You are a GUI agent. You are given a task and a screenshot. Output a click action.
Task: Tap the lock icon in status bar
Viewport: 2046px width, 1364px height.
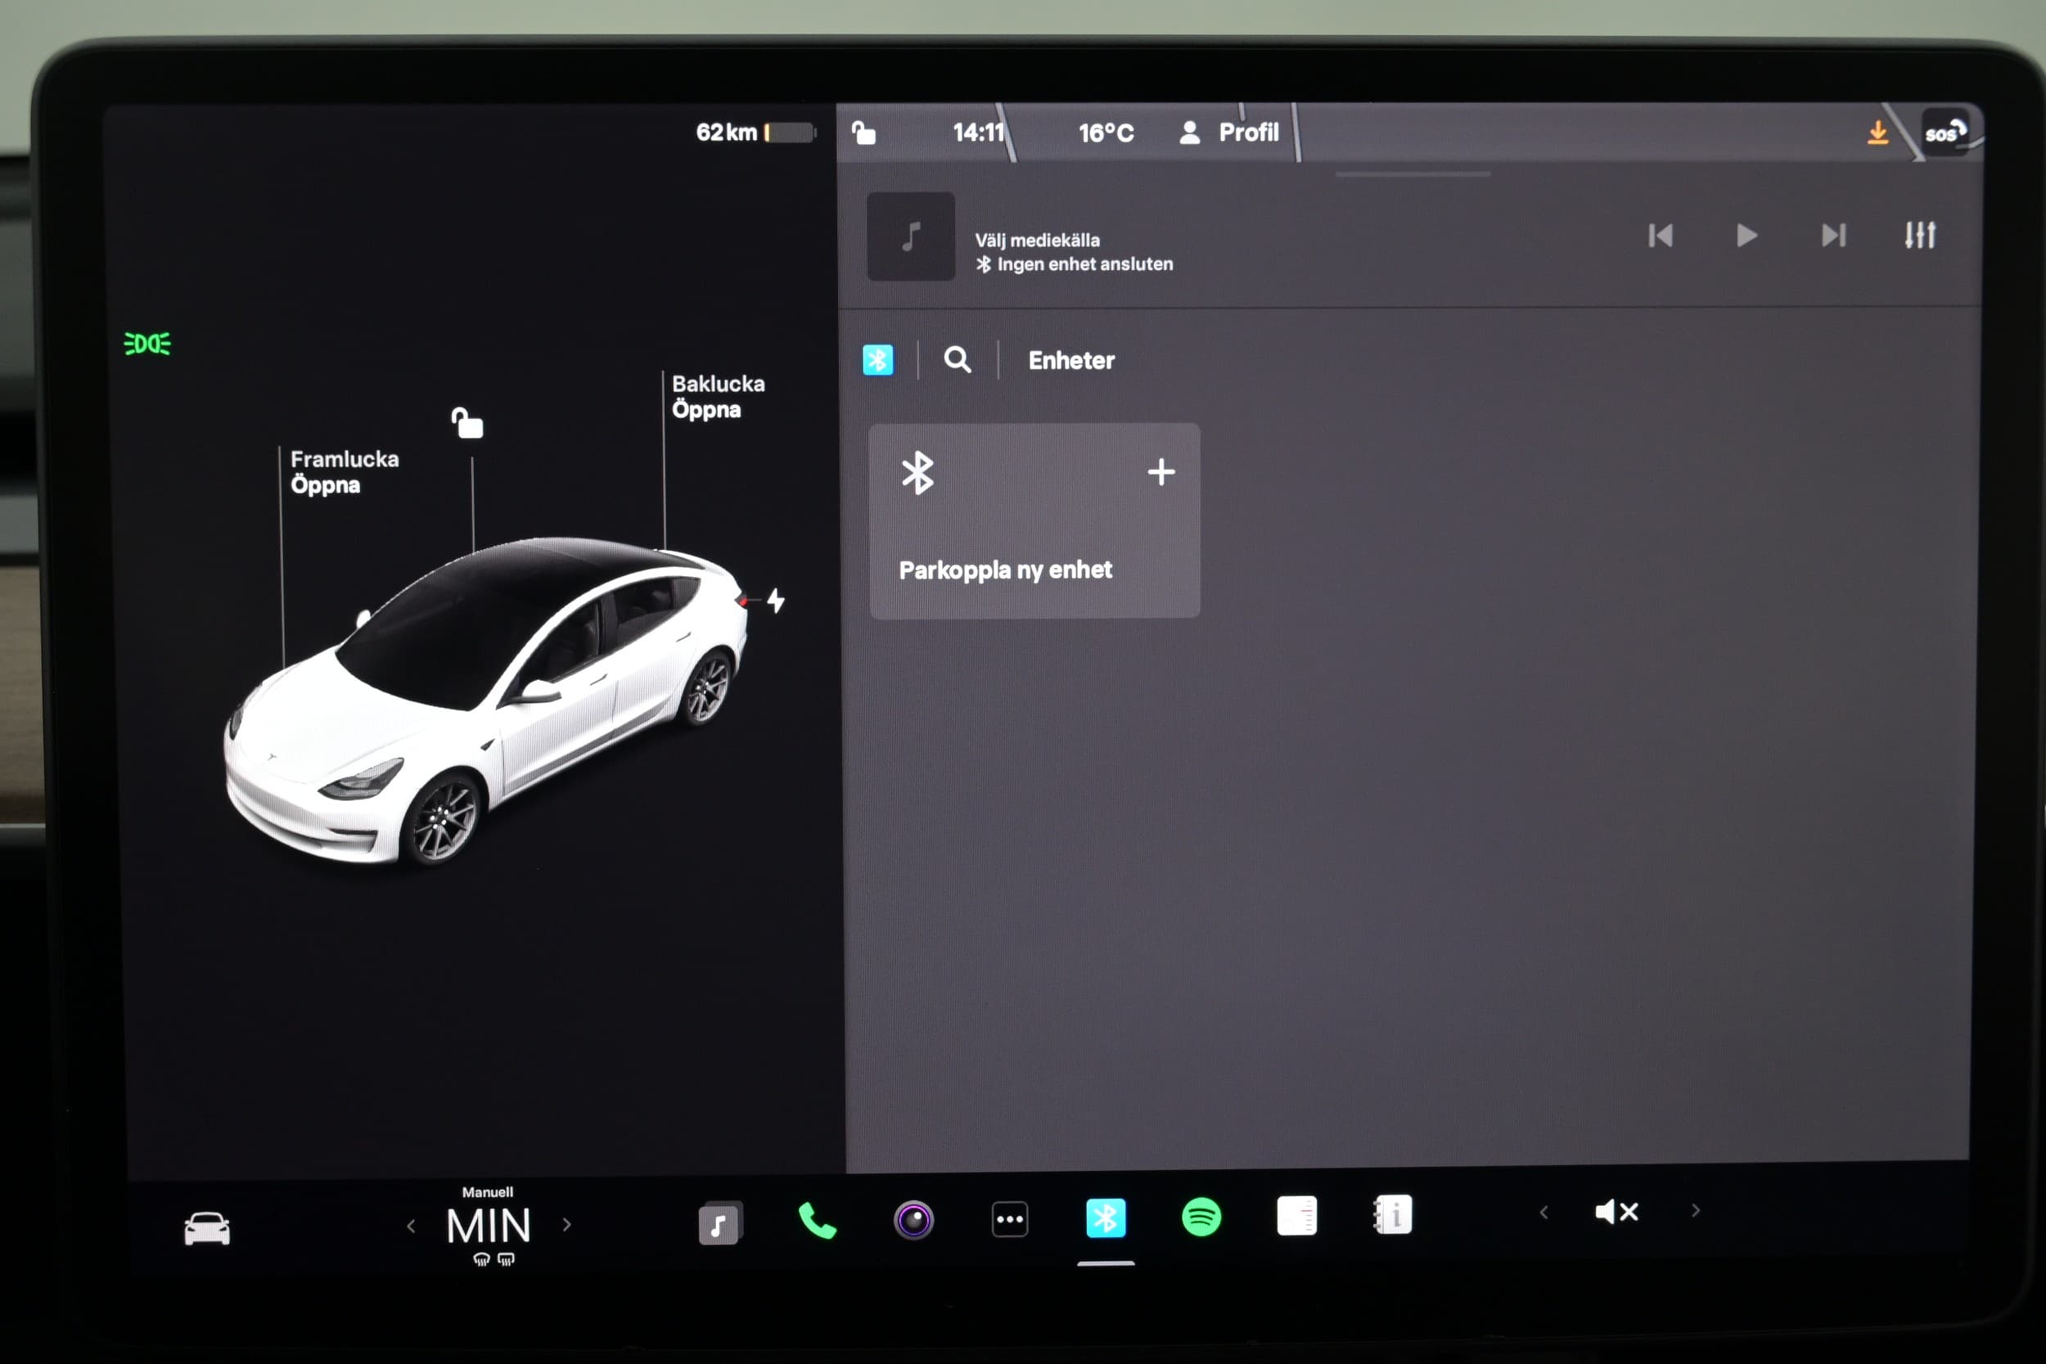tap(863, 133)
